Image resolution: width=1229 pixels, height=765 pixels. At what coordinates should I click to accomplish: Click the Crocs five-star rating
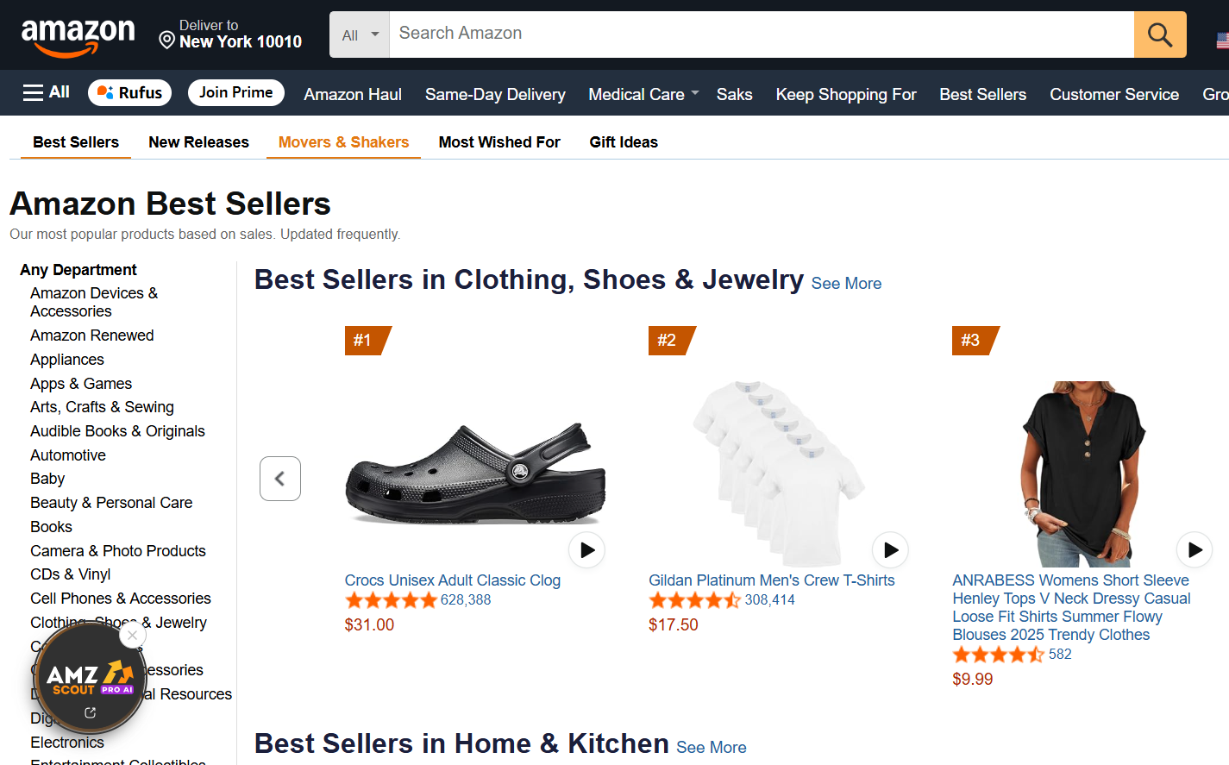pos(391,599)
